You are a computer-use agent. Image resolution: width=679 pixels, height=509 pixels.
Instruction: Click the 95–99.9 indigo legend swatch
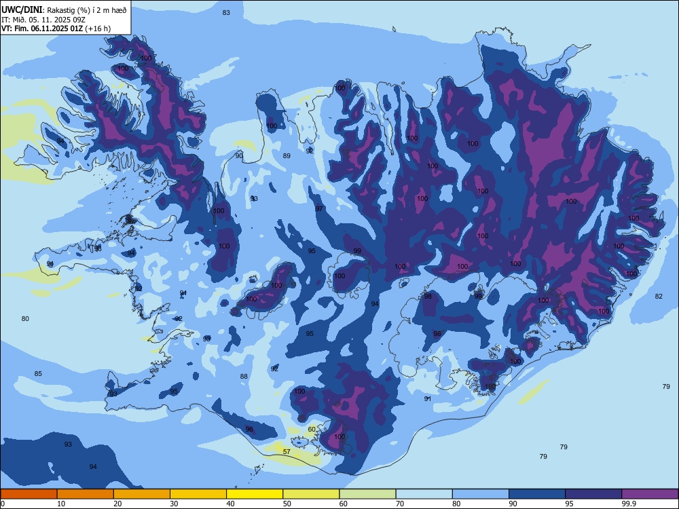click(x=593, y=494)
